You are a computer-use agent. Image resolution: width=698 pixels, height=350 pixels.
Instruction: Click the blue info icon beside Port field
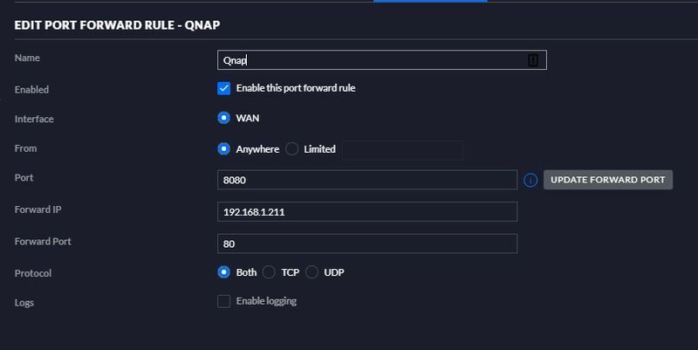point(530,180)
